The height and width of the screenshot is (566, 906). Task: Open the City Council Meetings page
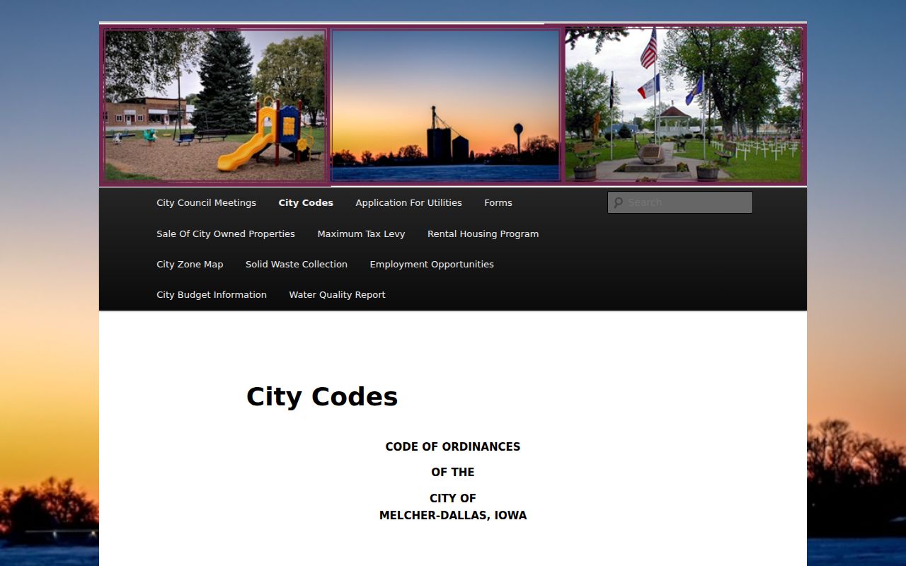206,202
